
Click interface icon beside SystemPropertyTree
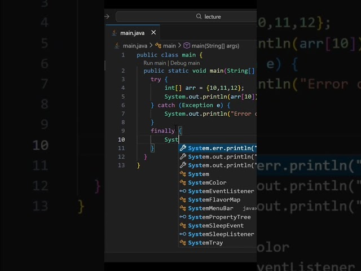(x=183, y=217)
